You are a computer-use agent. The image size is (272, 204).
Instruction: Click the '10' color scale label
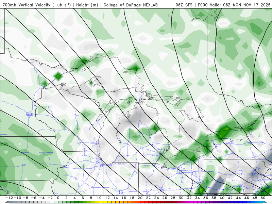[x=99, y=198]
